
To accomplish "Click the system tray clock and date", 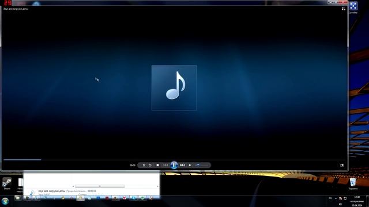I will (357, 201).
